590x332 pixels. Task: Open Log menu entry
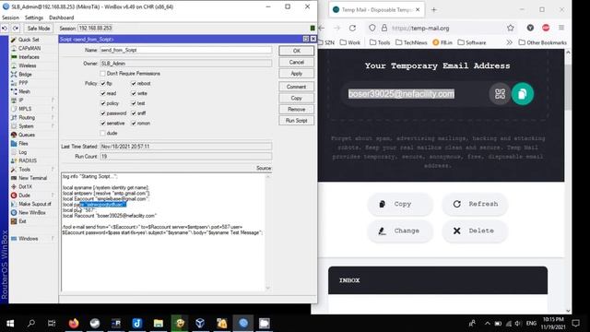22,152
